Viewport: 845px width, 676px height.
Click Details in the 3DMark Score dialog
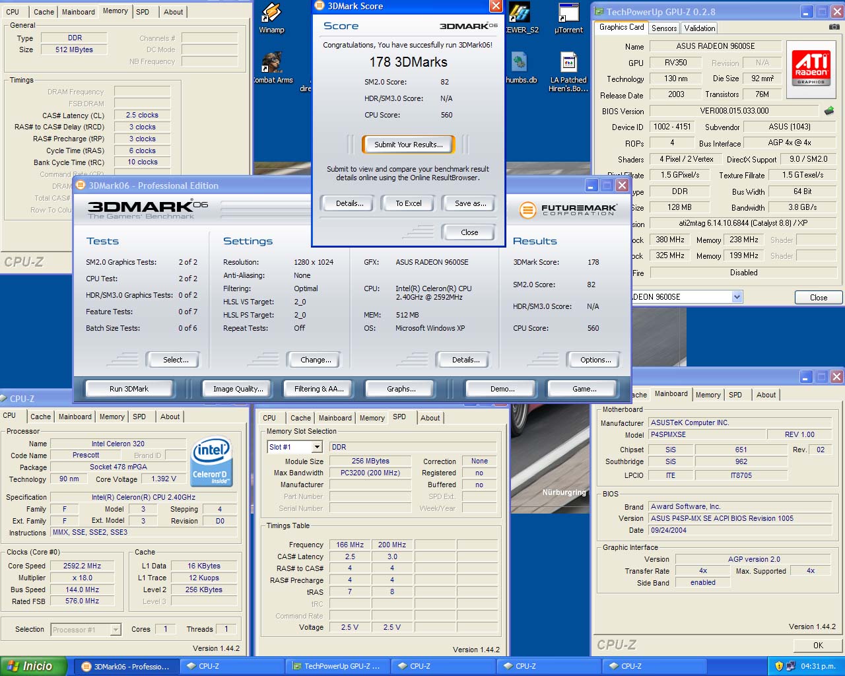click(x=349, y=203)
